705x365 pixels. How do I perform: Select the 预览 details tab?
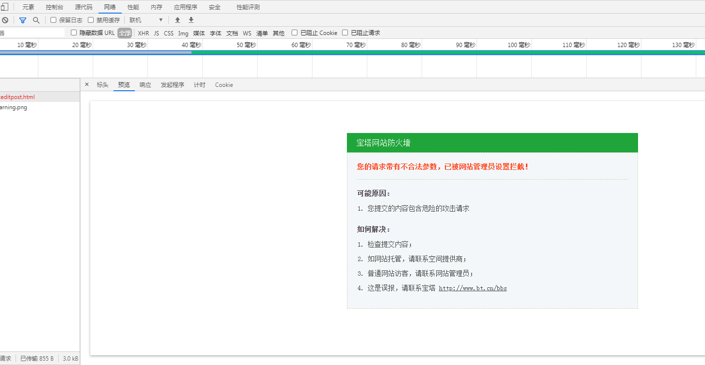pyautogui.click(x=124, y=85)
